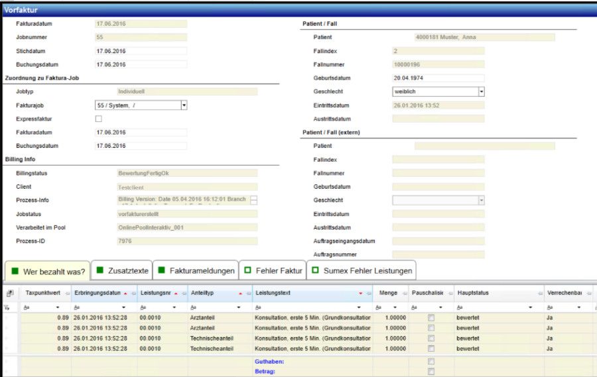
Task: Click the pin icon in Hauptstatus header
Action: [540, 293]
